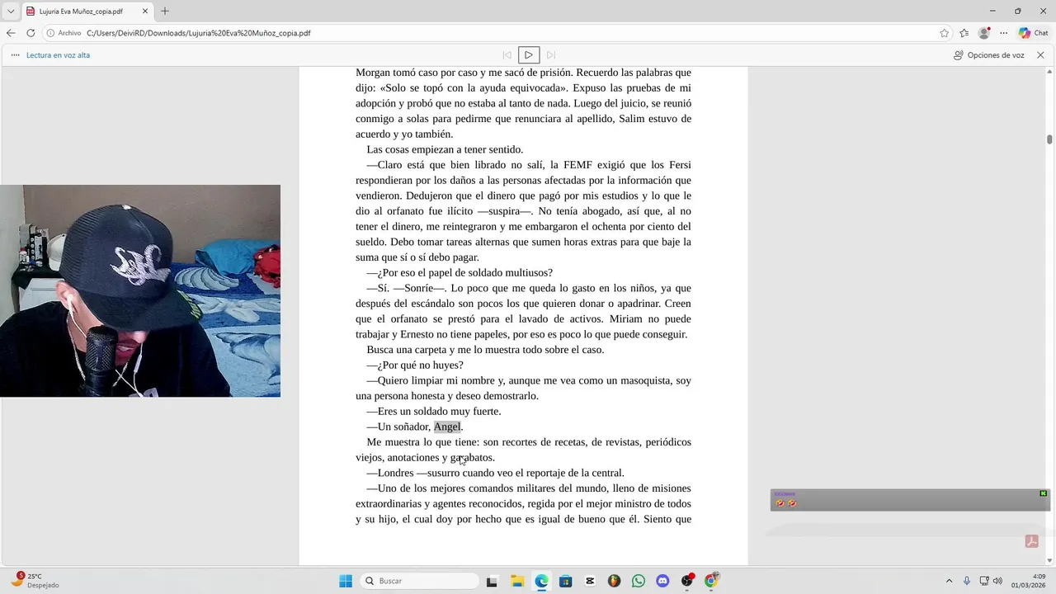Image resolution: width=1056 pixels, height=594 pixels.
Task: Reload the PDF page
Action: pyautogui.click(x=31, y=33)
